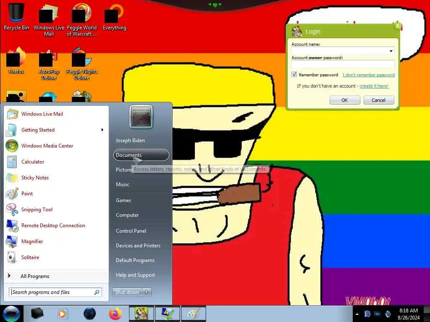The width and height of the screenshot is (430, 322).
Task: Launch Firefox from the taskbar
Action: pos(115,314)
